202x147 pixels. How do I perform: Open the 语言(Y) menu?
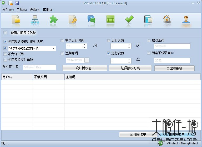coord(35,10)
